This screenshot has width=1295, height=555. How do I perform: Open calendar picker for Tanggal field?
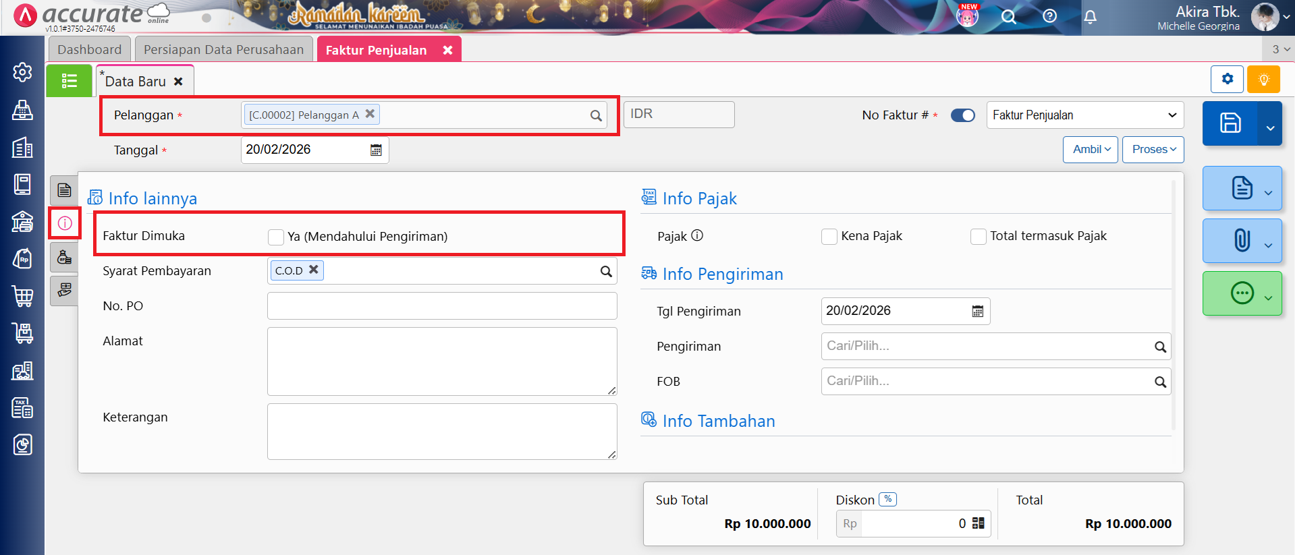click(x=376, y=150)
